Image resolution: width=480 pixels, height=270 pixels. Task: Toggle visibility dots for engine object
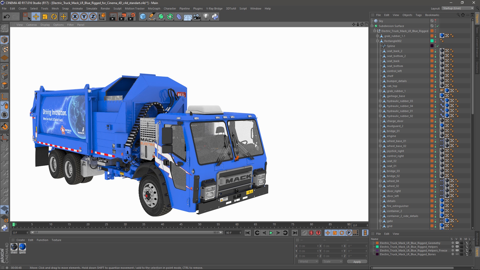click(435, 136)
